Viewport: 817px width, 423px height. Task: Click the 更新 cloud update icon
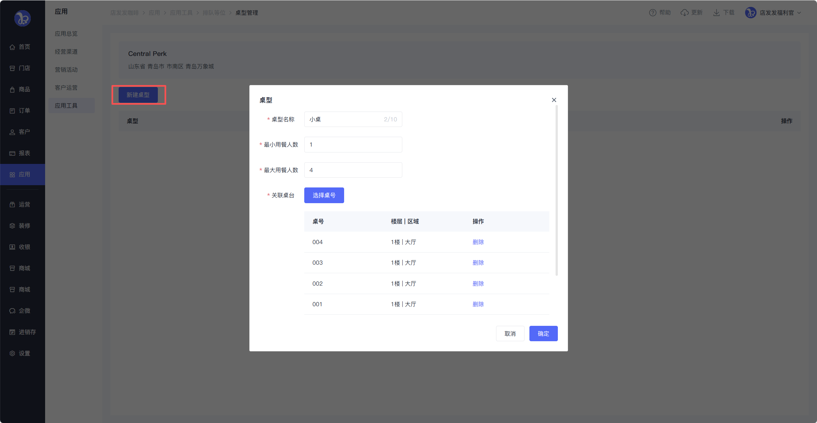tap(685, 13)
